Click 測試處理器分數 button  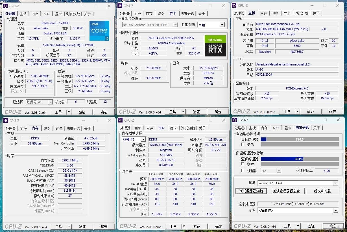click(x=251, y=191)
